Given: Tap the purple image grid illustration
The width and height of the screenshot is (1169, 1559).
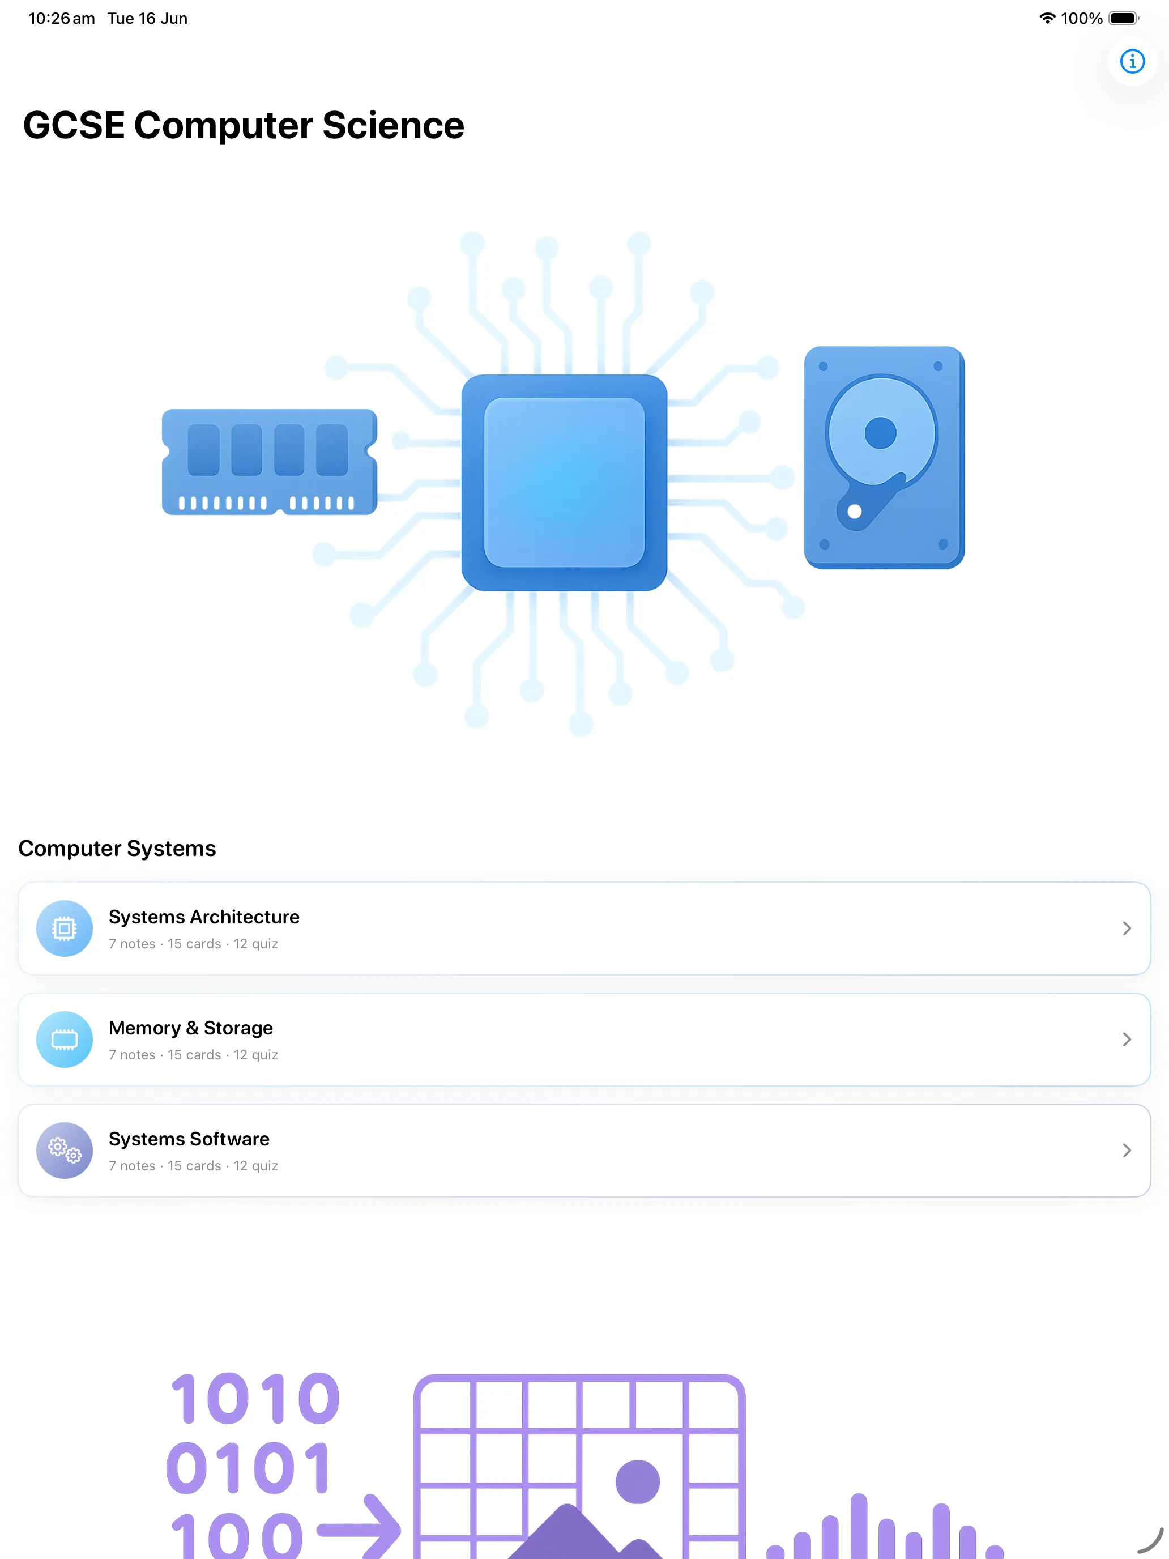Looking at the screenshot, I should [x=579, y=1466].
